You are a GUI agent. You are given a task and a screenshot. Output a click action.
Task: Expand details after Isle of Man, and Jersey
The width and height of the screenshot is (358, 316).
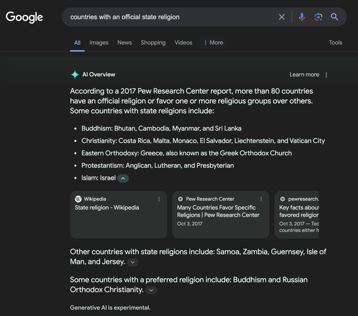pyautogui.click(x=133, y=262)
